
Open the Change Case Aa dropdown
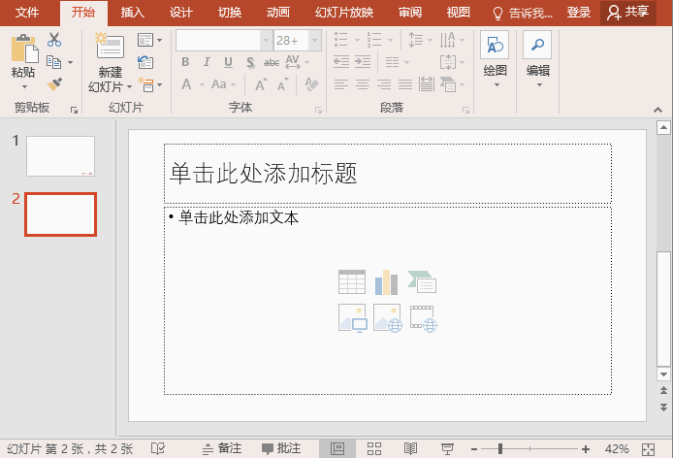tap(223, 84)
